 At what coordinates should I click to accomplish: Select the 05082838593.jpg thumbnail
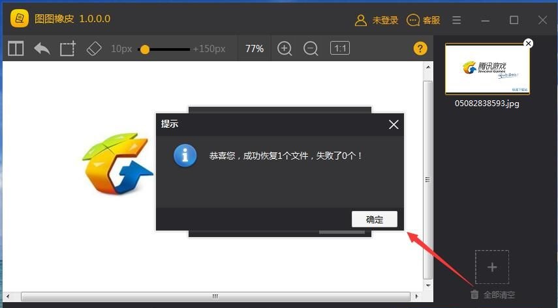(487, 70)
